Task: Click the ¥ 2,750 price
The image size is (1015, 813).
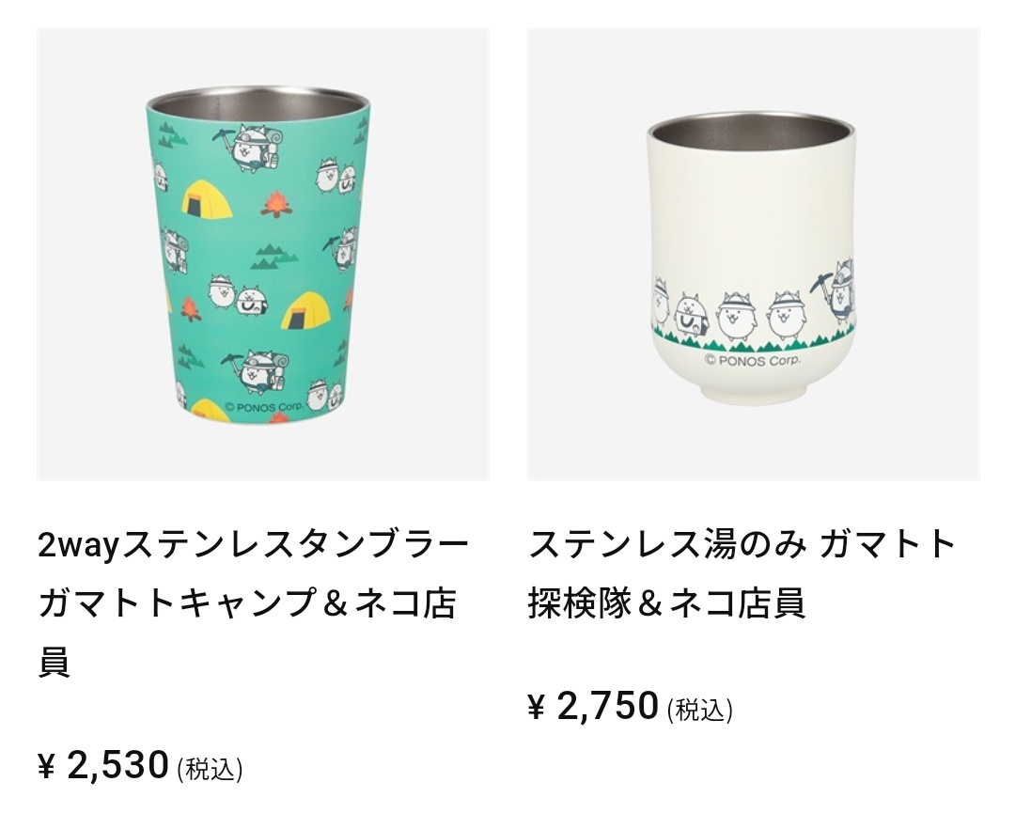Action: [594, 706]
